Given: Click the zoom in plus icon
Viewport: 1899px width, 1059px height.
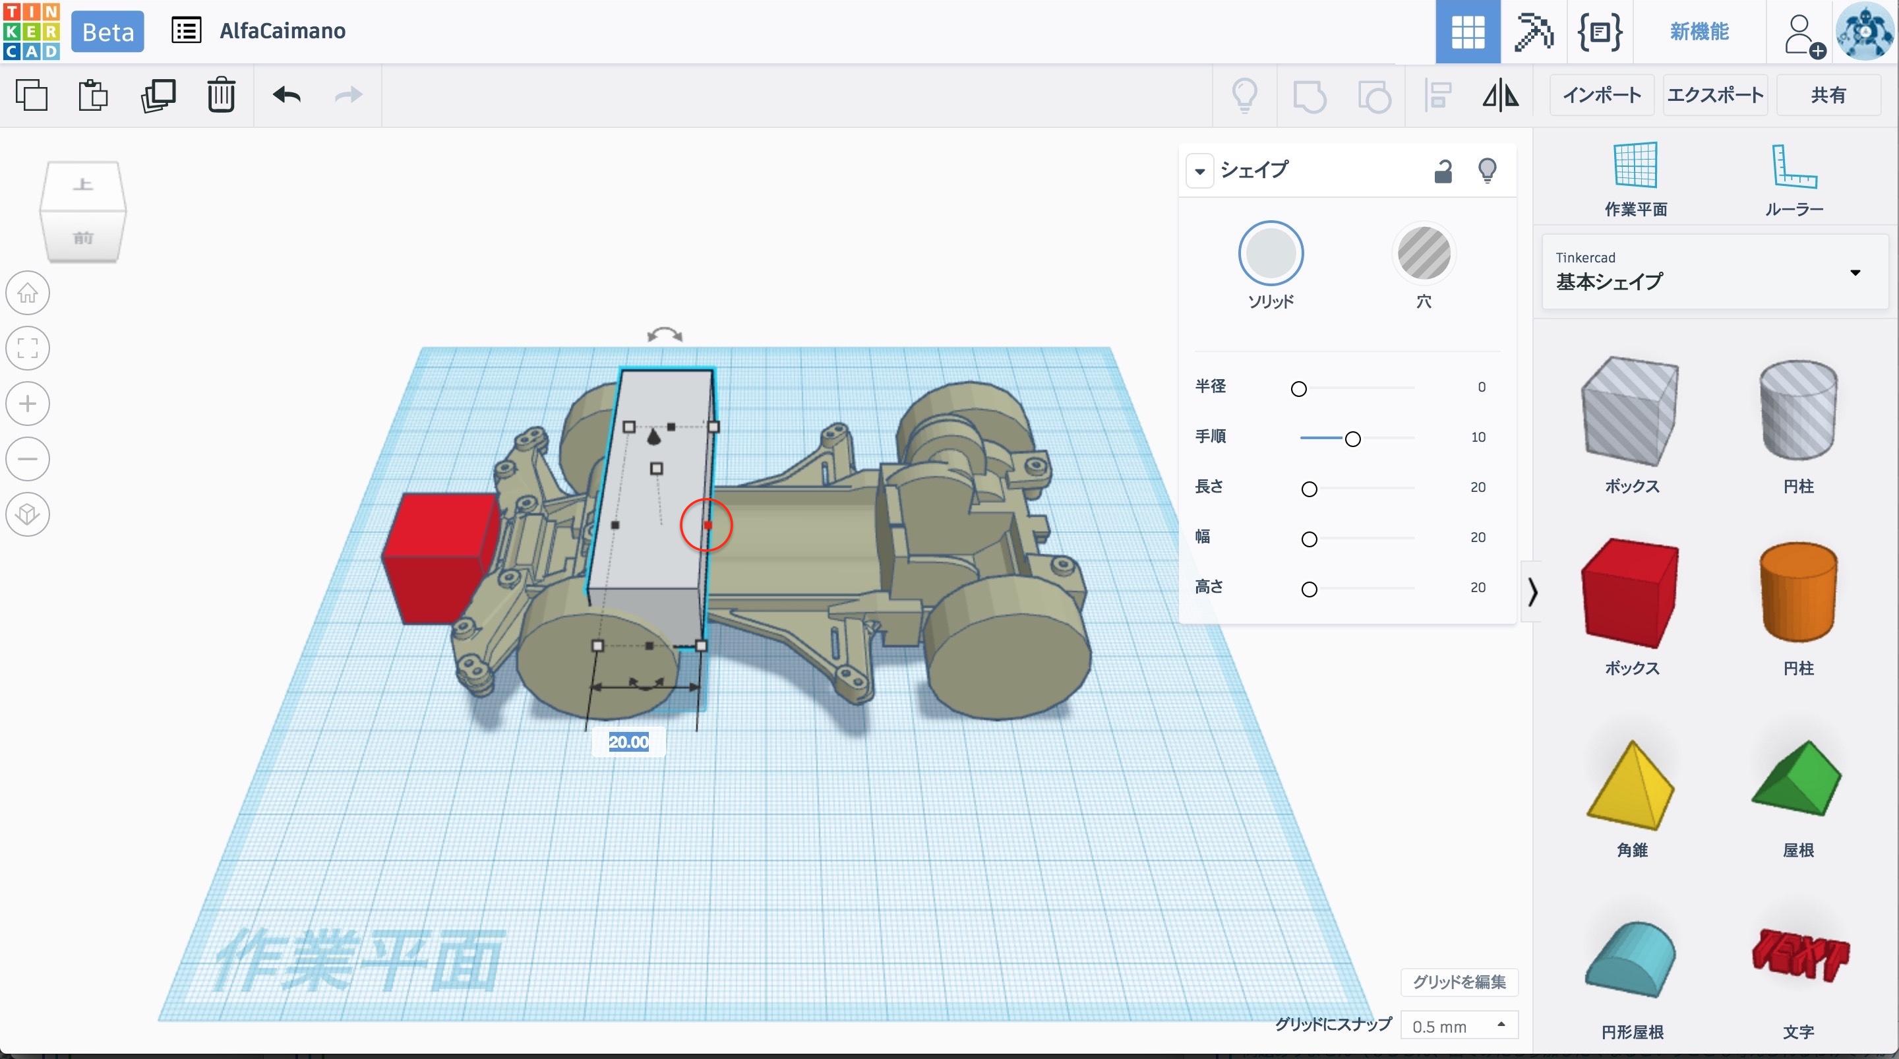Looking at the screenshot, I should pyautogui.click(x=28, y=404).
